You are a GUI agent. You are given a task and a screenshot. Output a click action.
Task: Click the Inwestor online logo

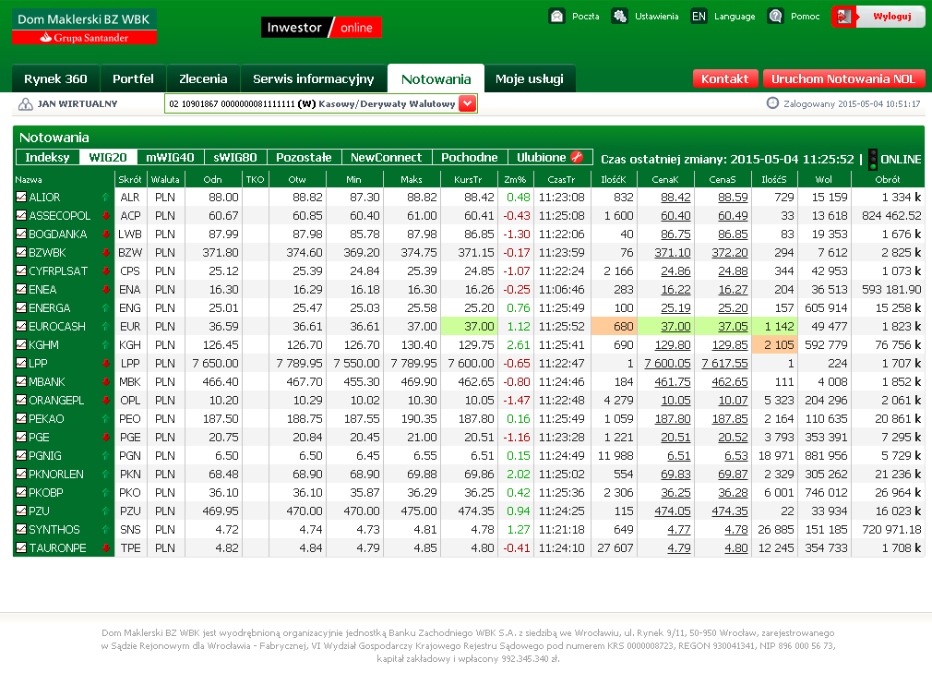321,28
